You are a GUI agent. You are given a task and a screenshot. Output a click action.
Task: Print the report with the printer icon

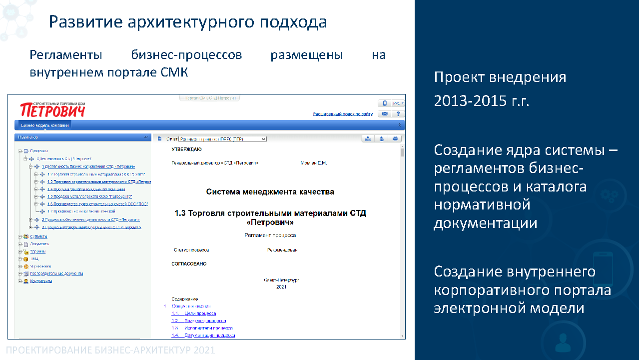395,139
